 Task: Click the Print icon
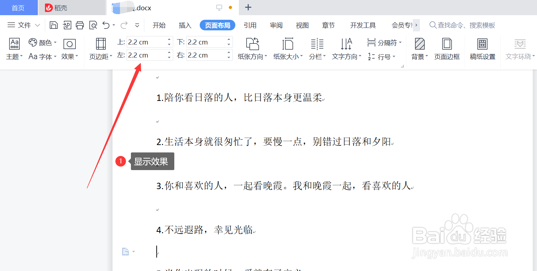coord(80,25)
